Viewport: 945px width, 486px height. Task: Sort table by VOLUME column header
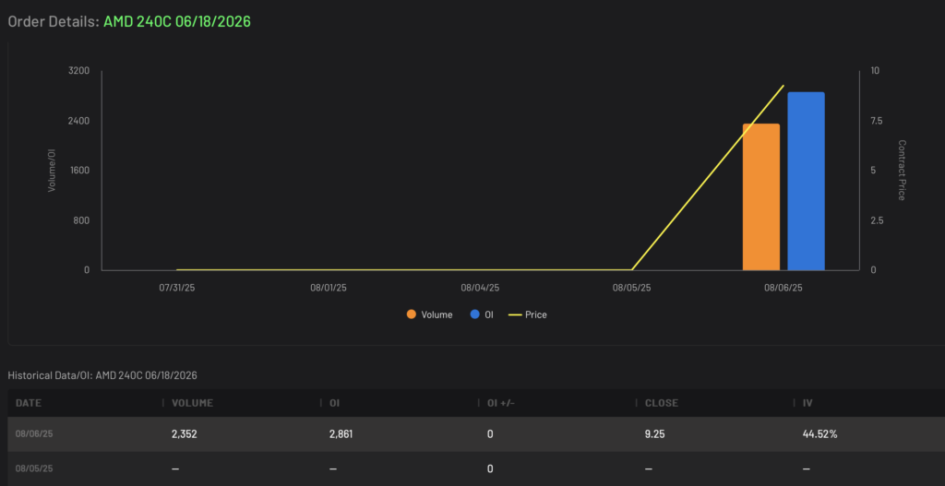[192, 403]
